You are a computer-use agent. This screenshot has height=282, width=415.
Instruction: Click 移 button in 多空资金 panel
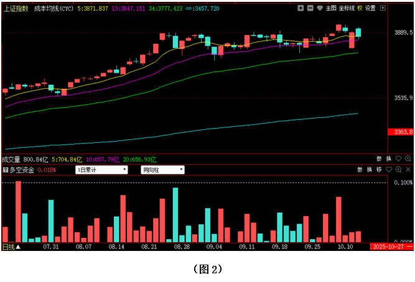tap(379, 170)
